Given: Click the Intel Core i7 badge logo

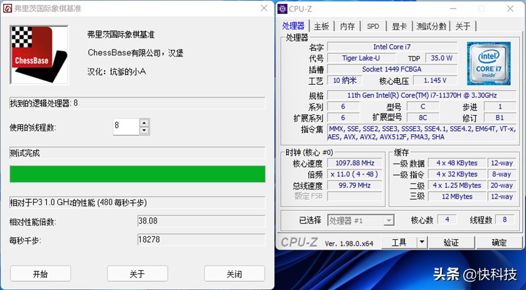Looking at the screenshot, I should (489, 63).
